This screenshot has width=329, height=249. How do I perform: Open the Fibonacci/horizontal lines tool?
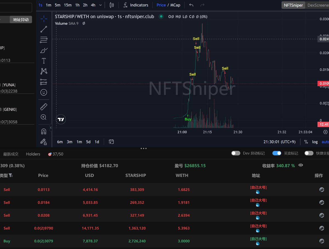point(44,40)
